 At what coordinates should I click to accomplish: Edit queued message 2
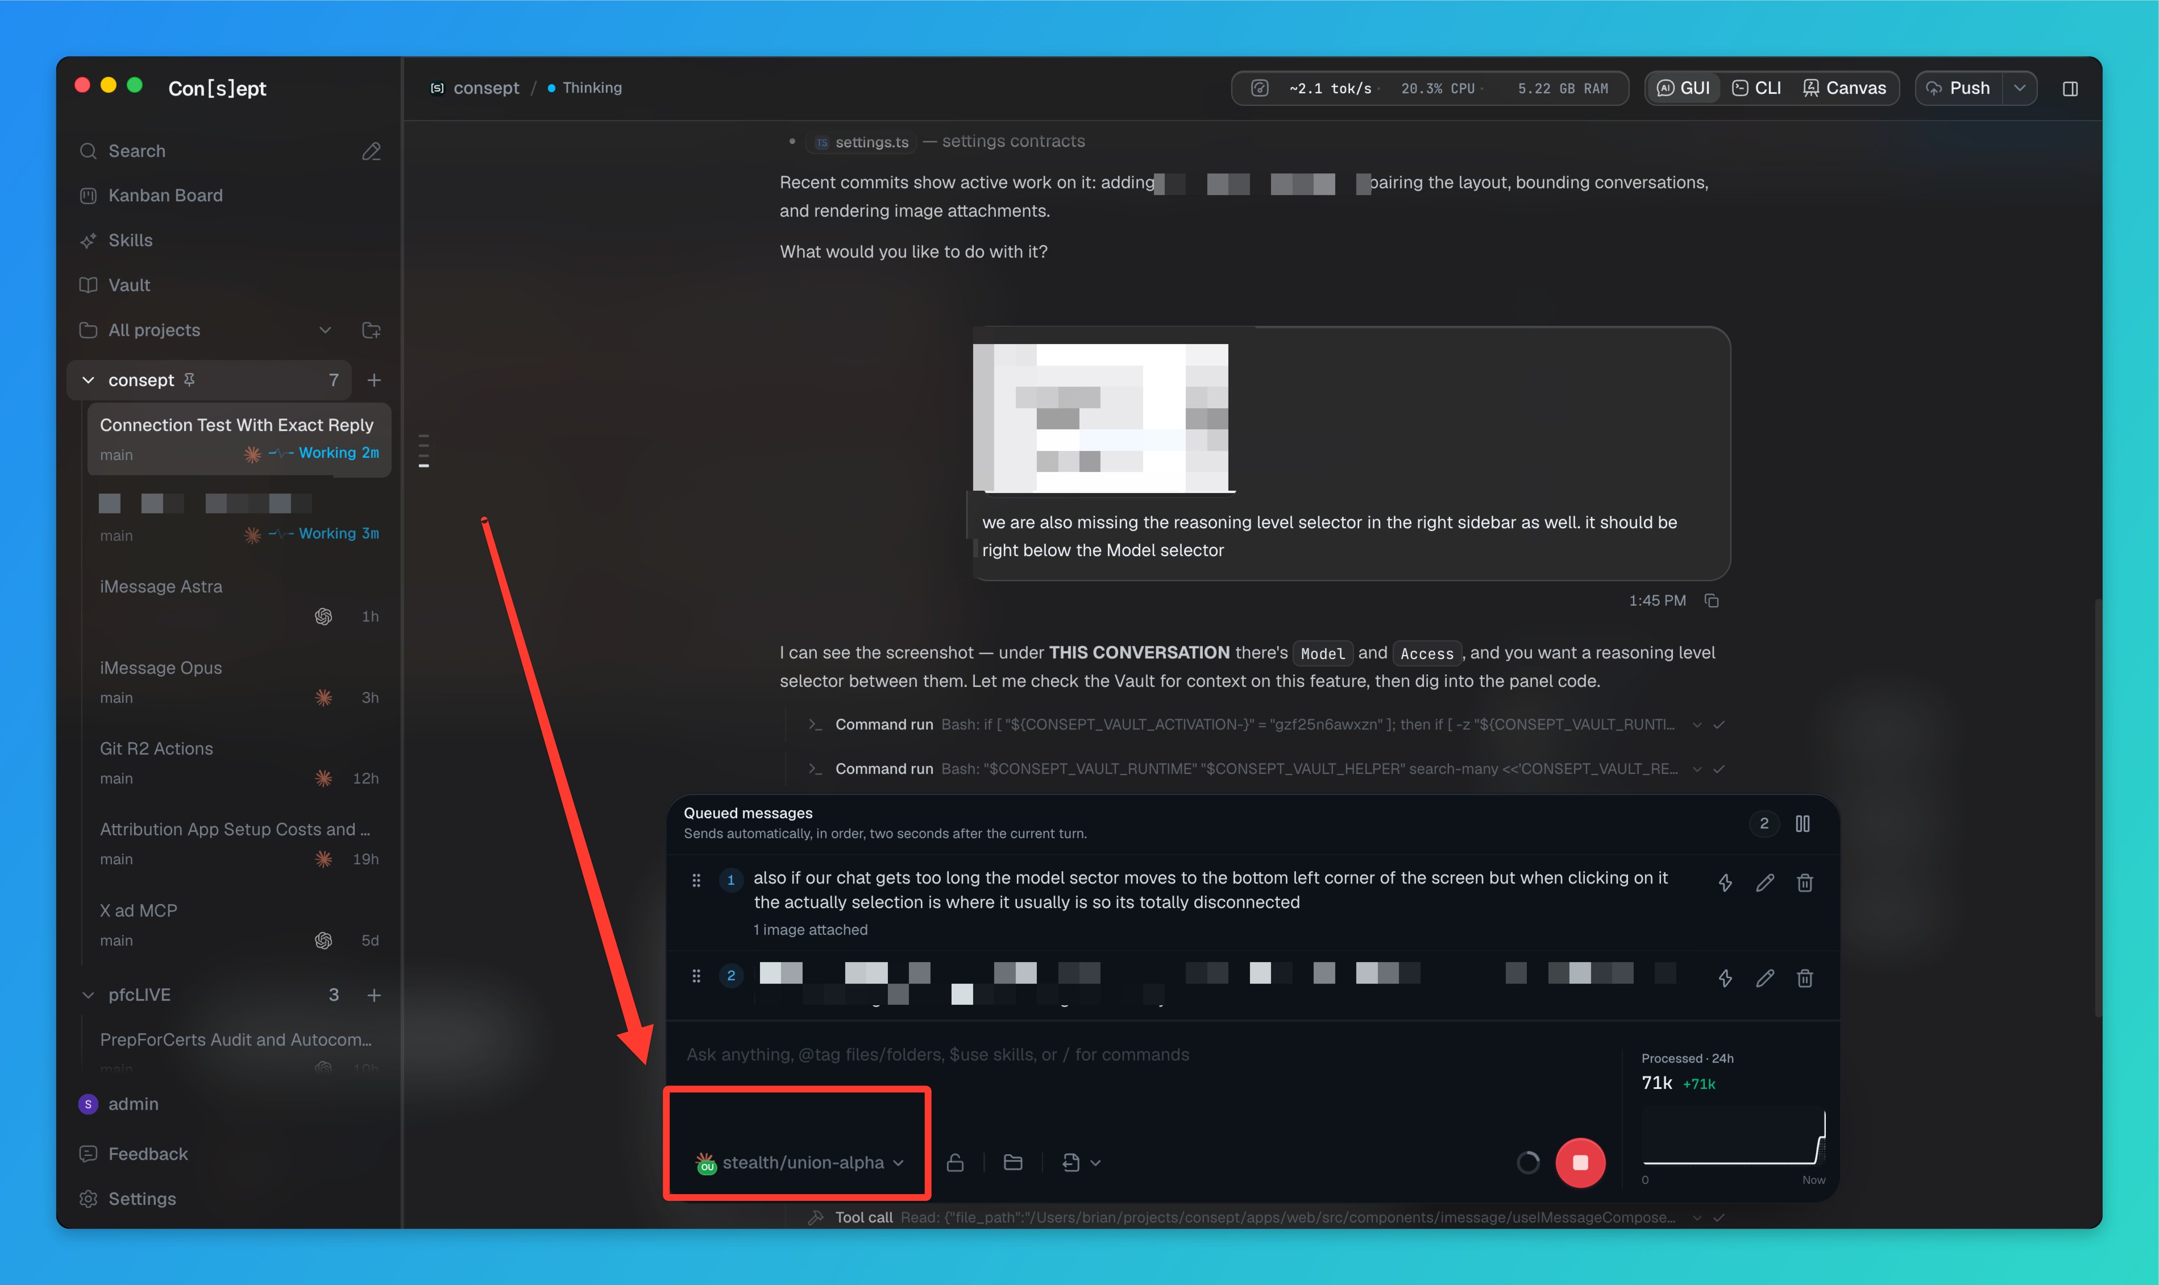point(1765,977)
